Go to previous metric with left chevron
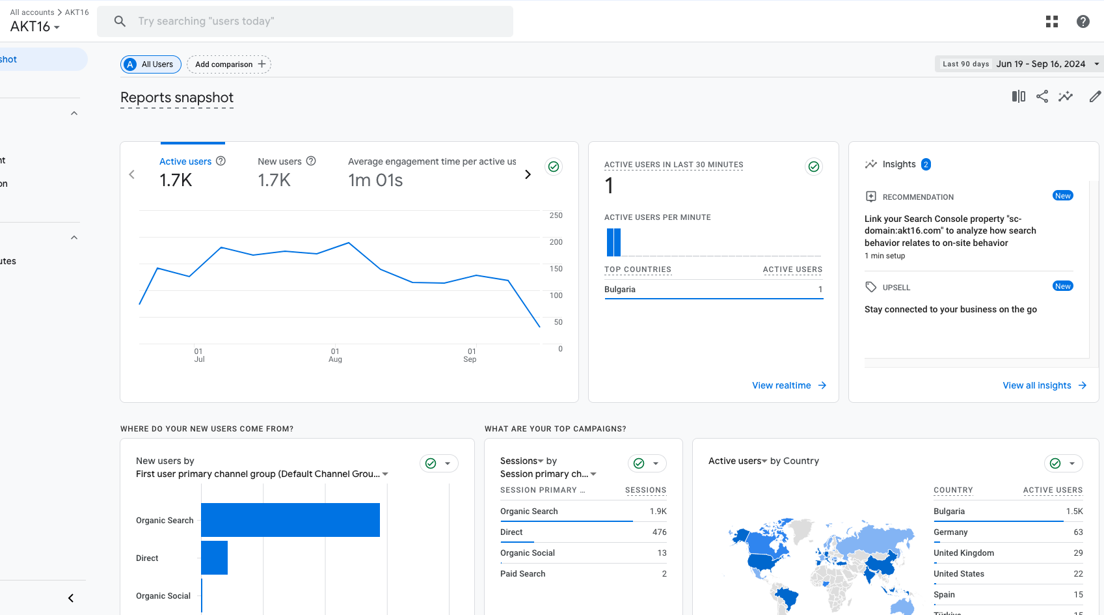The image size is (1104, 615). coord(132,174)
